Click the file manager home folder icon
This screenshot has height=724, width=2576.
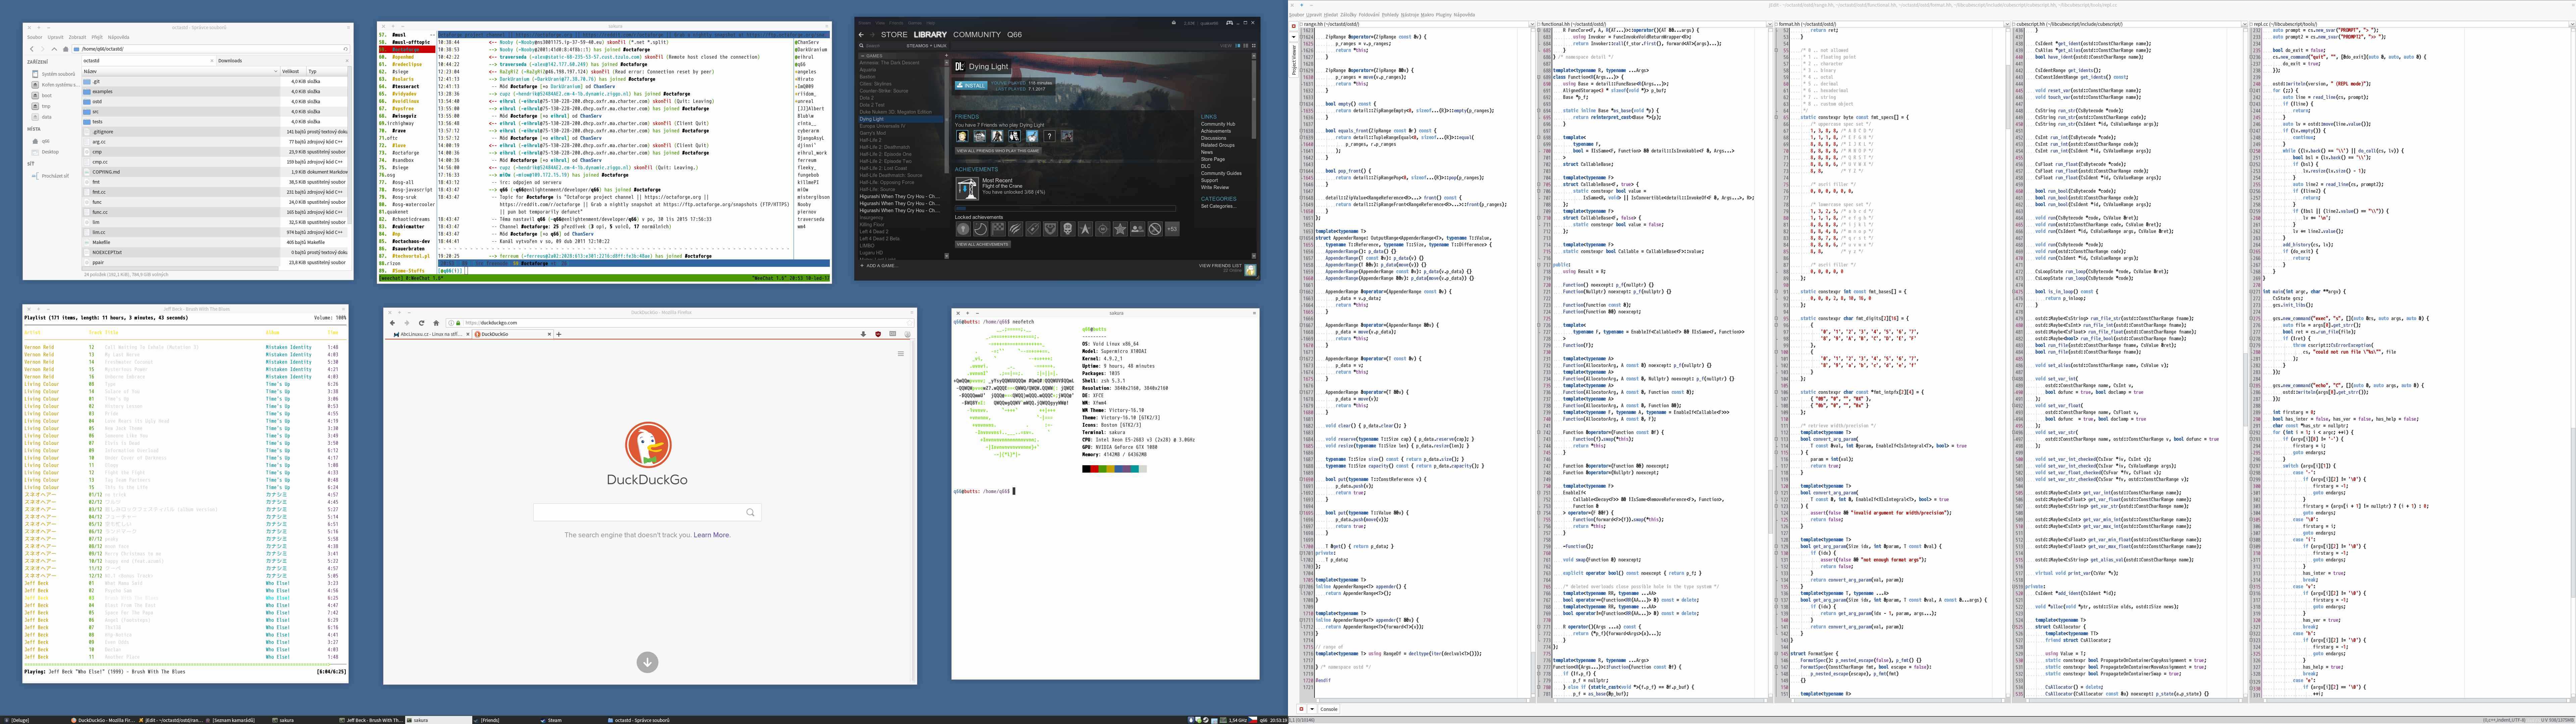(66, 49)
